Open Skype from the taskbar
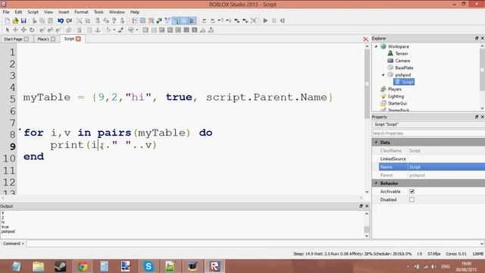Image resolution: width=485 pixels, height=273 pixels. (x=149, y=266)
